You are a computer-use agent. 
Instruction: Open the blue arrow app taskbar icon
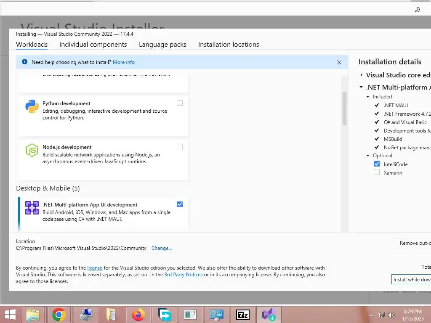(x=165, y=315)
